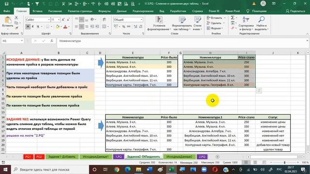Open the 2.PQ sheet tab
310x174 pixels.
click(202, 157)
